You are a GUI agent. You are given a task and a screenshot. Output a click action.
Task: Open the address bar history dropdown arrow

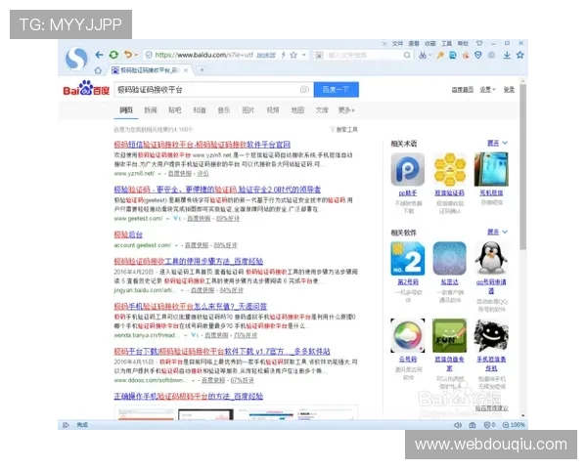pyautogui.click(x=304, y=55)
